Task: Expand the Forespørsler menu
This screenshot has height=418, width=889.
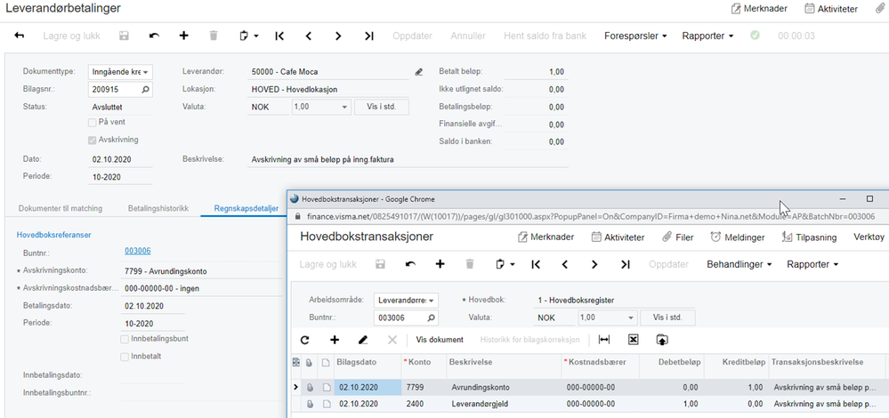Action: tap(635, 36)
